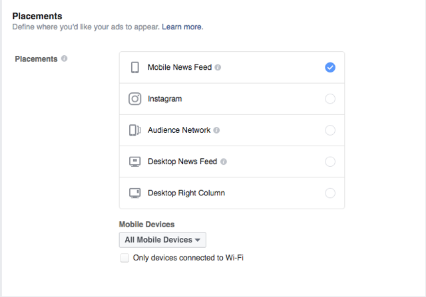Screen dimensions: 426x297
Task: Enable the Desktop Right Column placement circle
Action: pyautogui.click(x=330, y=193)
